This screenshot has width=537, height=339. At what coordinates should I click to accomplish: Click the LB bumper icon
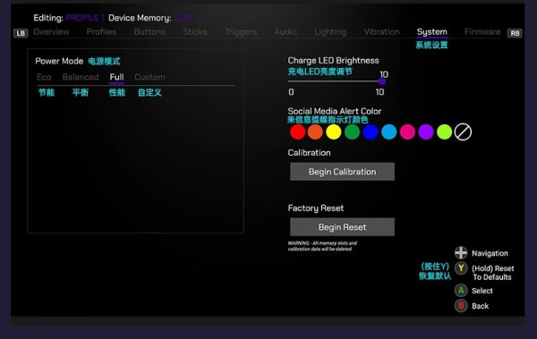point(21,33)
